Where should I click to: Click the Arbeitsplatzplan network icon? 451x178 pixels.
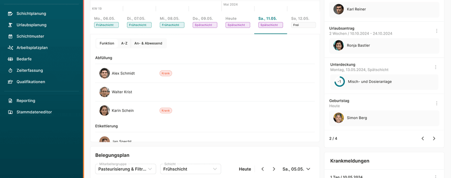point(10,48)
